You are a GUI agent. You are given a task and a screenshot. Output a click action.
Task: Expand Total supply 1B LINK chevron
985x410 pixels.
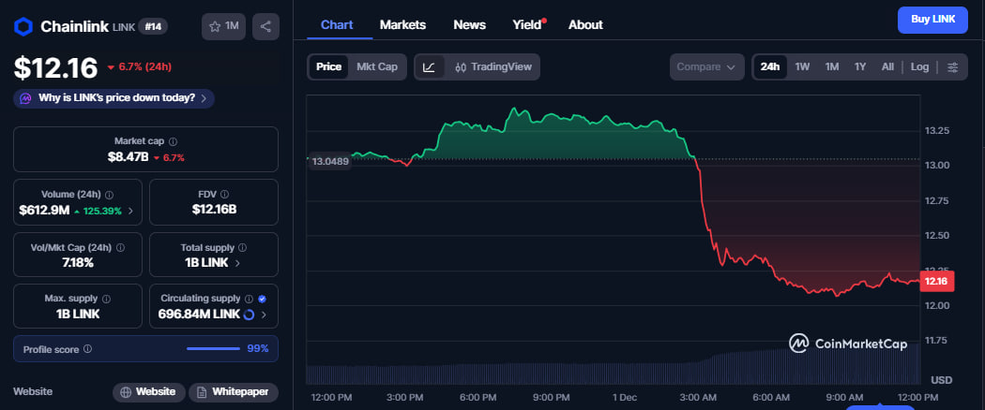coord(237,263)
